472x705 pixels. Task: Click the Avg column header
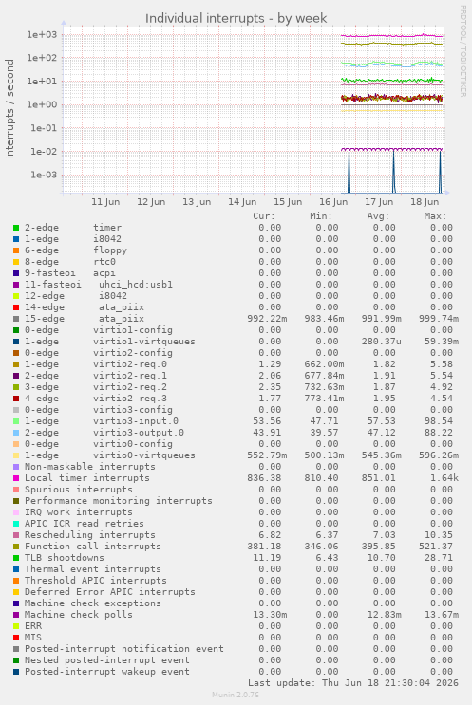[x=378, y=216]
